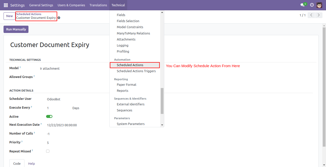Click the Scheduled Actions breadcrumb link
The width and height of the screenshot is (326, 167).
tap(29, 14)
